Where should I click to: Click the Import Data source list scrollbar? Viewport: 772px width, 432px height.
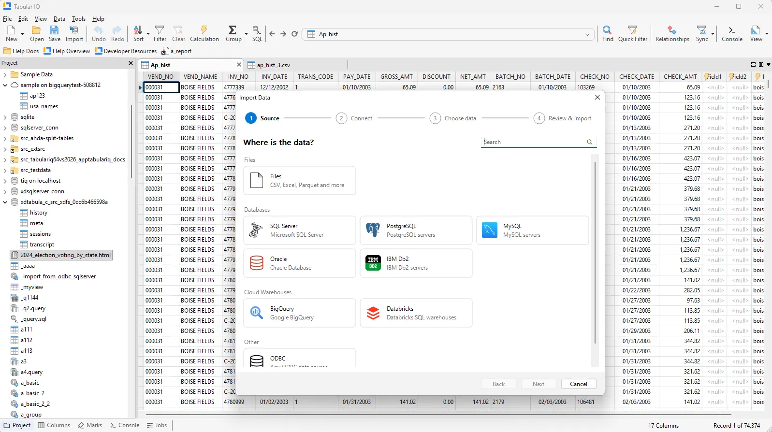pos(595,252)
